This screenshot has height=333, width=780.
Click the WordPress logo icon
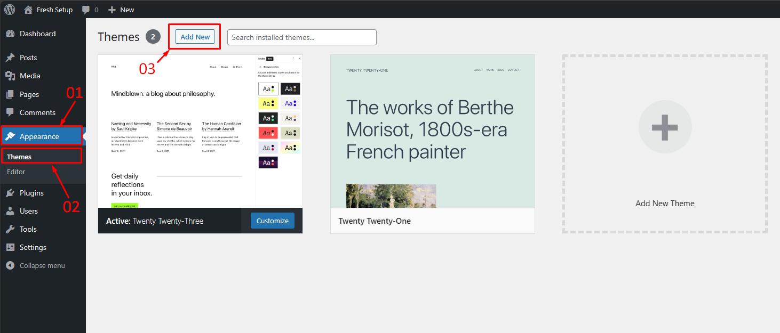[x=10, y=10]
